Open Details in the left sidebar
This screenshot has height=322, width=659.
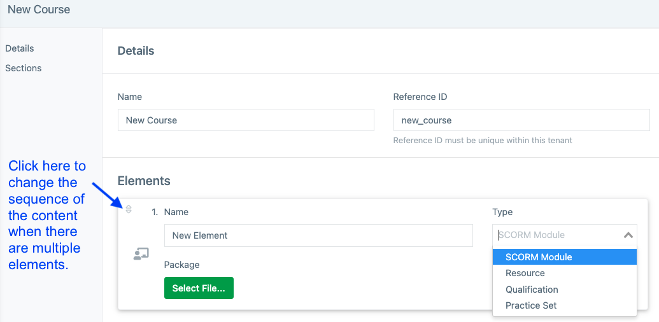20,48
